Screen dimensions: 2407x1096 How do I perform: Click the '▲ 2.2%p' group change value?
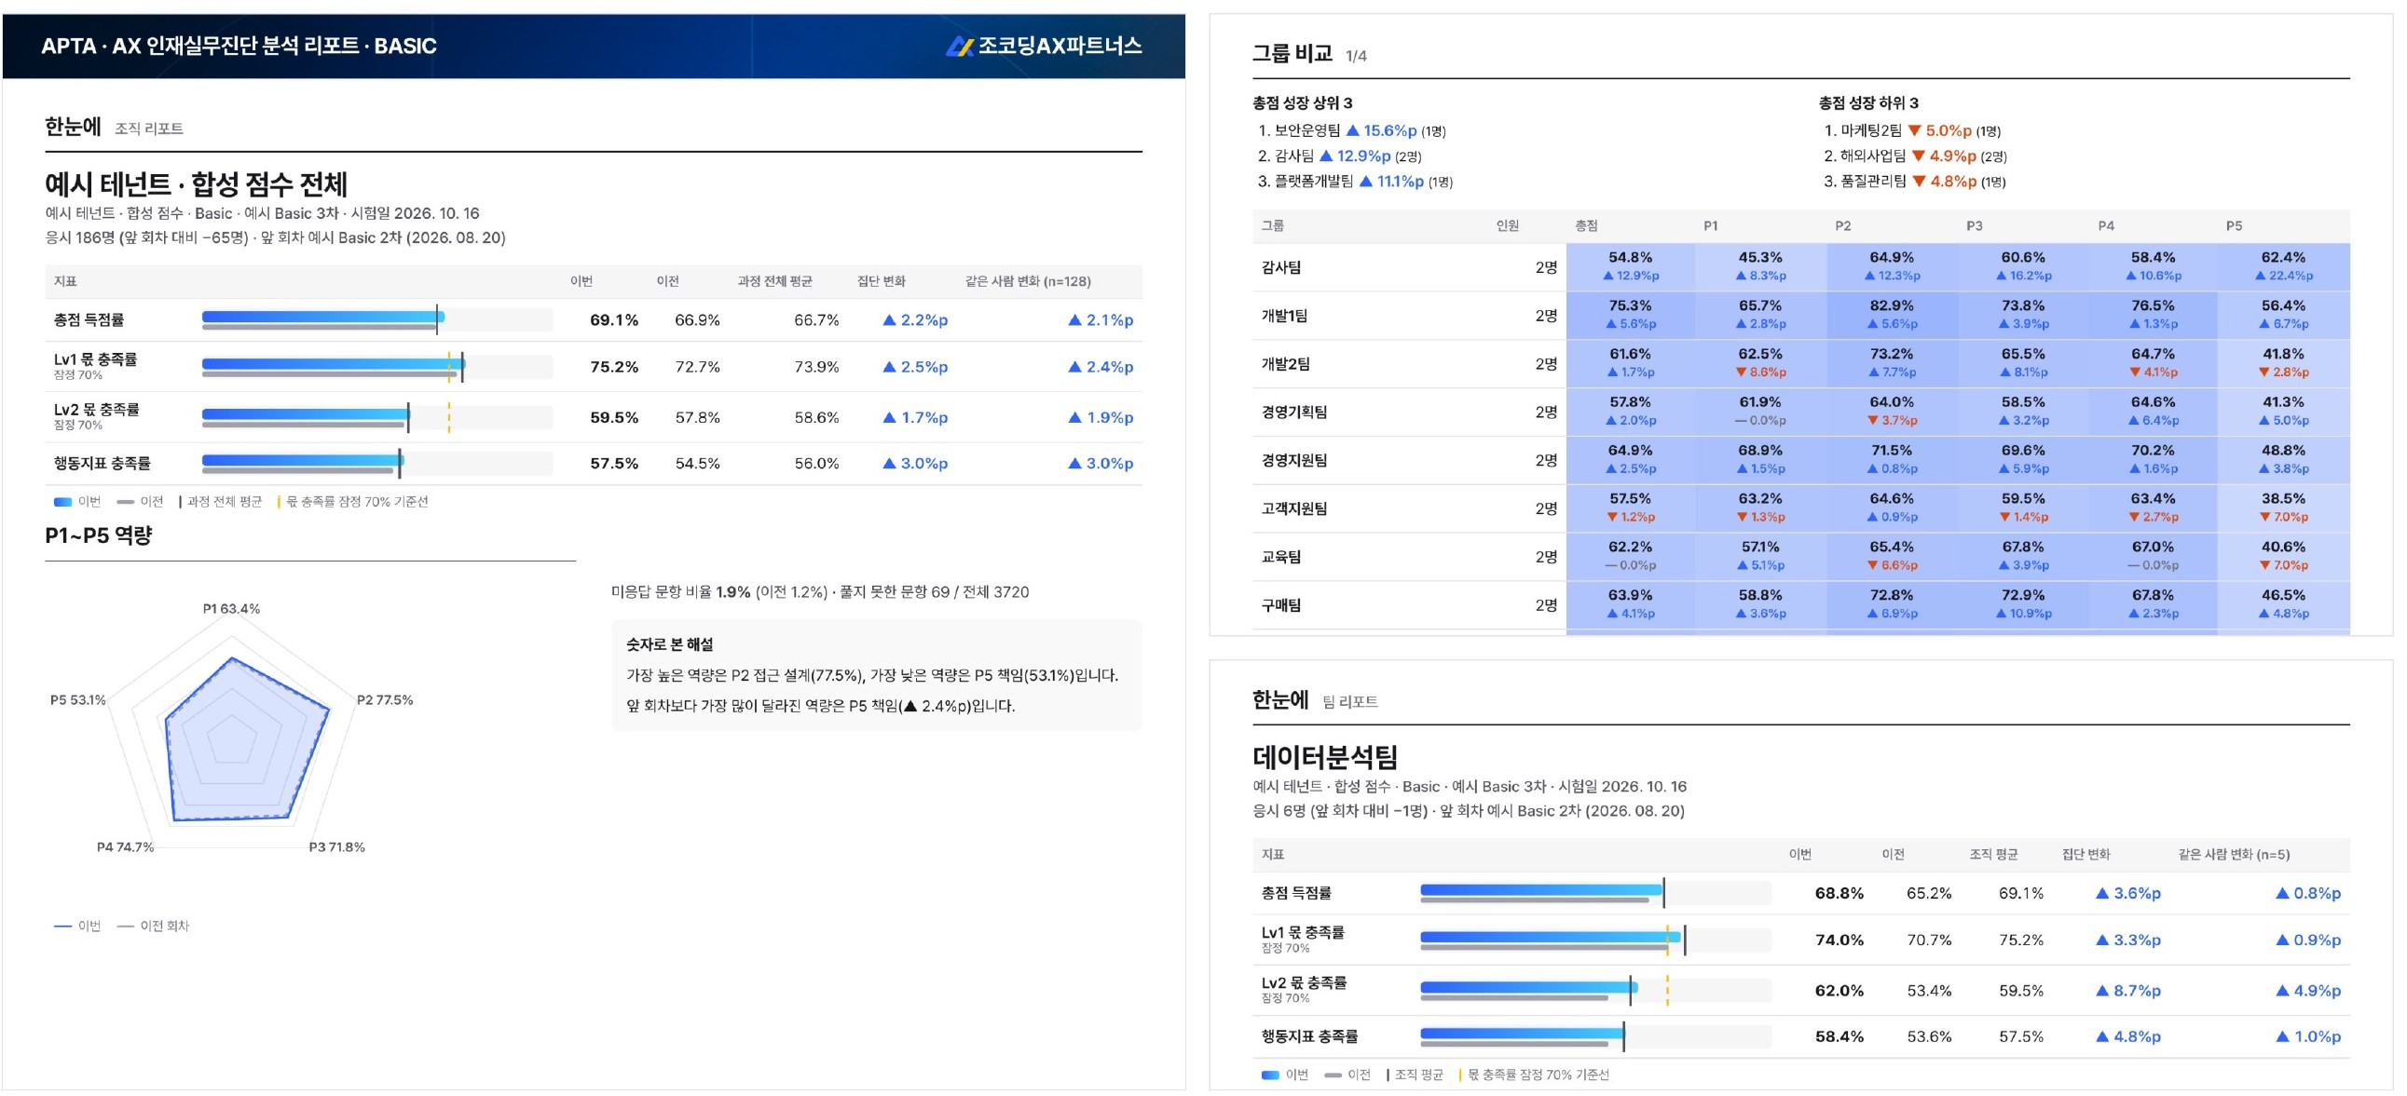[915, 320]
